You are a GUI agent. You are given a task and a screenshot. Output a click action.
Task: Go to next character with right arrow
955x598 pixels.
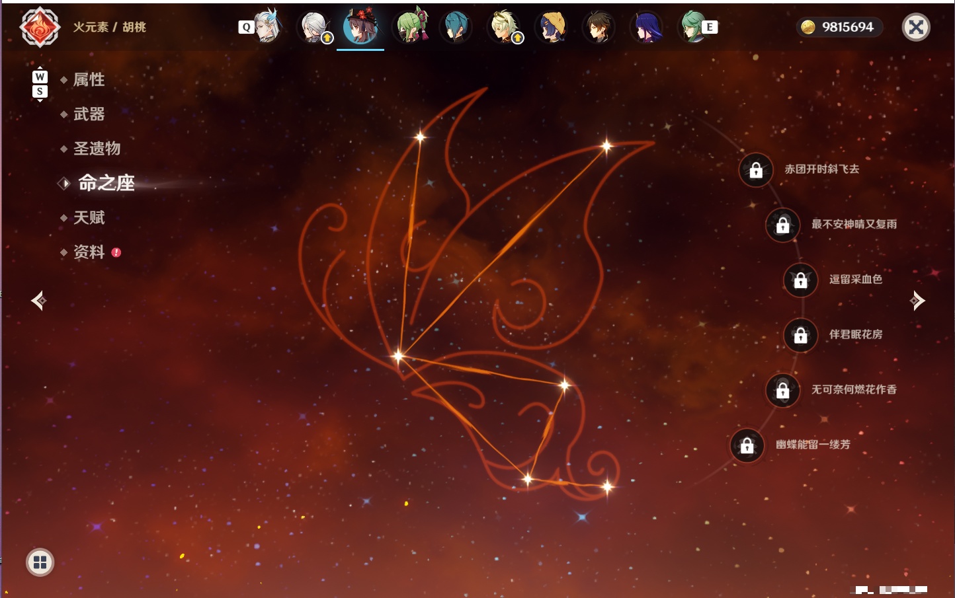click(917, 301)
